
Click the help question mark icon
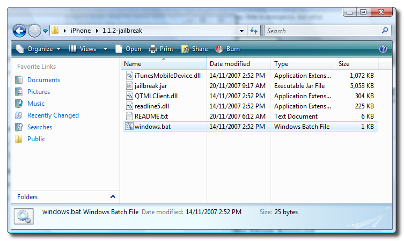[383, 49]
